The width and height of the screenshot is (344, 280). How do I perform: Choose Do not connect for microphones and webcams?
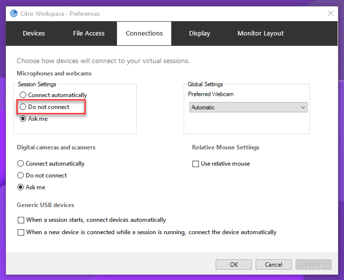tap(23, 107)
